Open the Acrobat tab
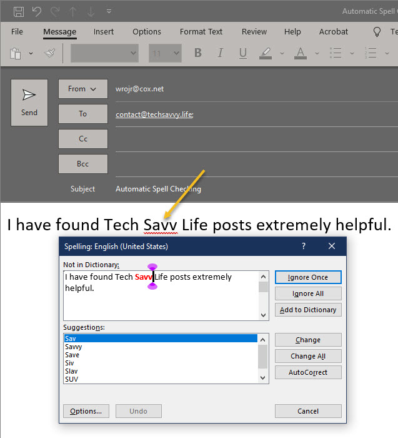 coord(334,32)
